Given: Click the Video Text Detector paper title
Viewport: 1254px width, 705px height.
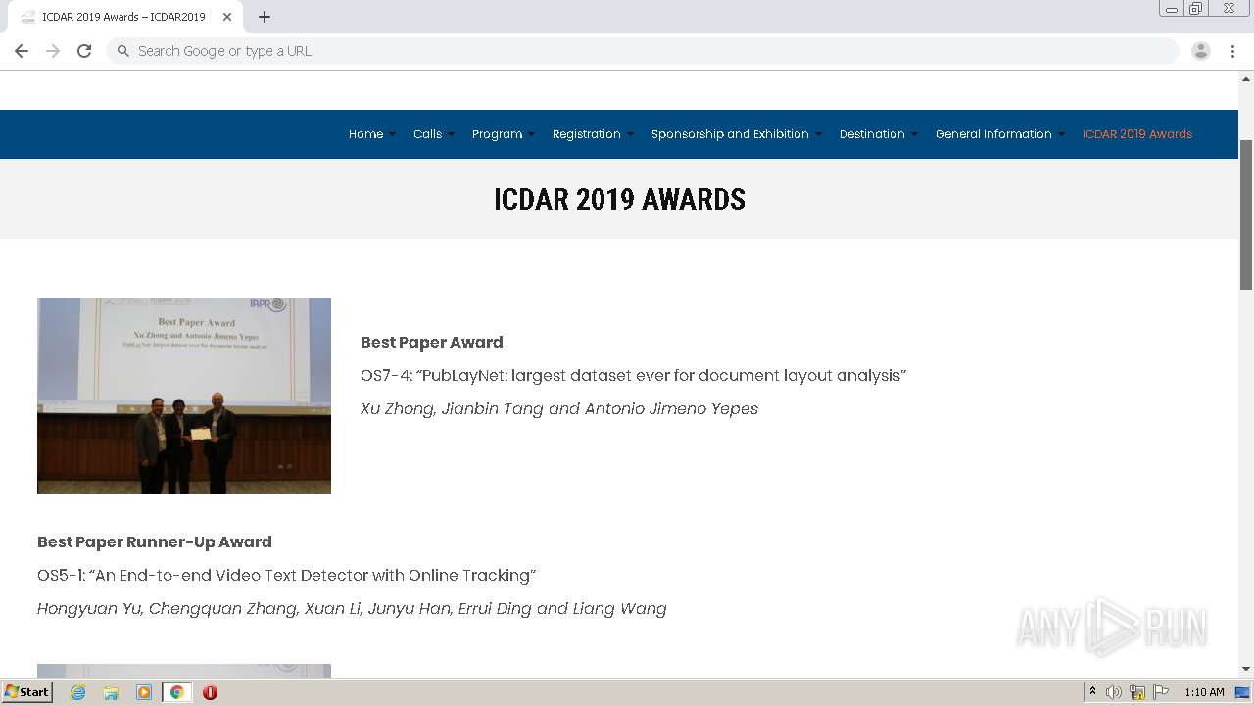Looking at the screenshot, I should pyautogui.click(x=286, y=575).
